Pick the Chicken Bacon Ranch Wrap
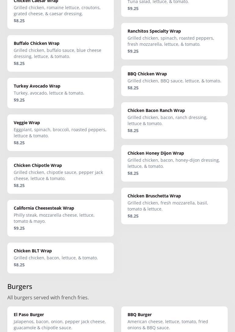Viewport: 235px width, 332px height. click(174, 121)
